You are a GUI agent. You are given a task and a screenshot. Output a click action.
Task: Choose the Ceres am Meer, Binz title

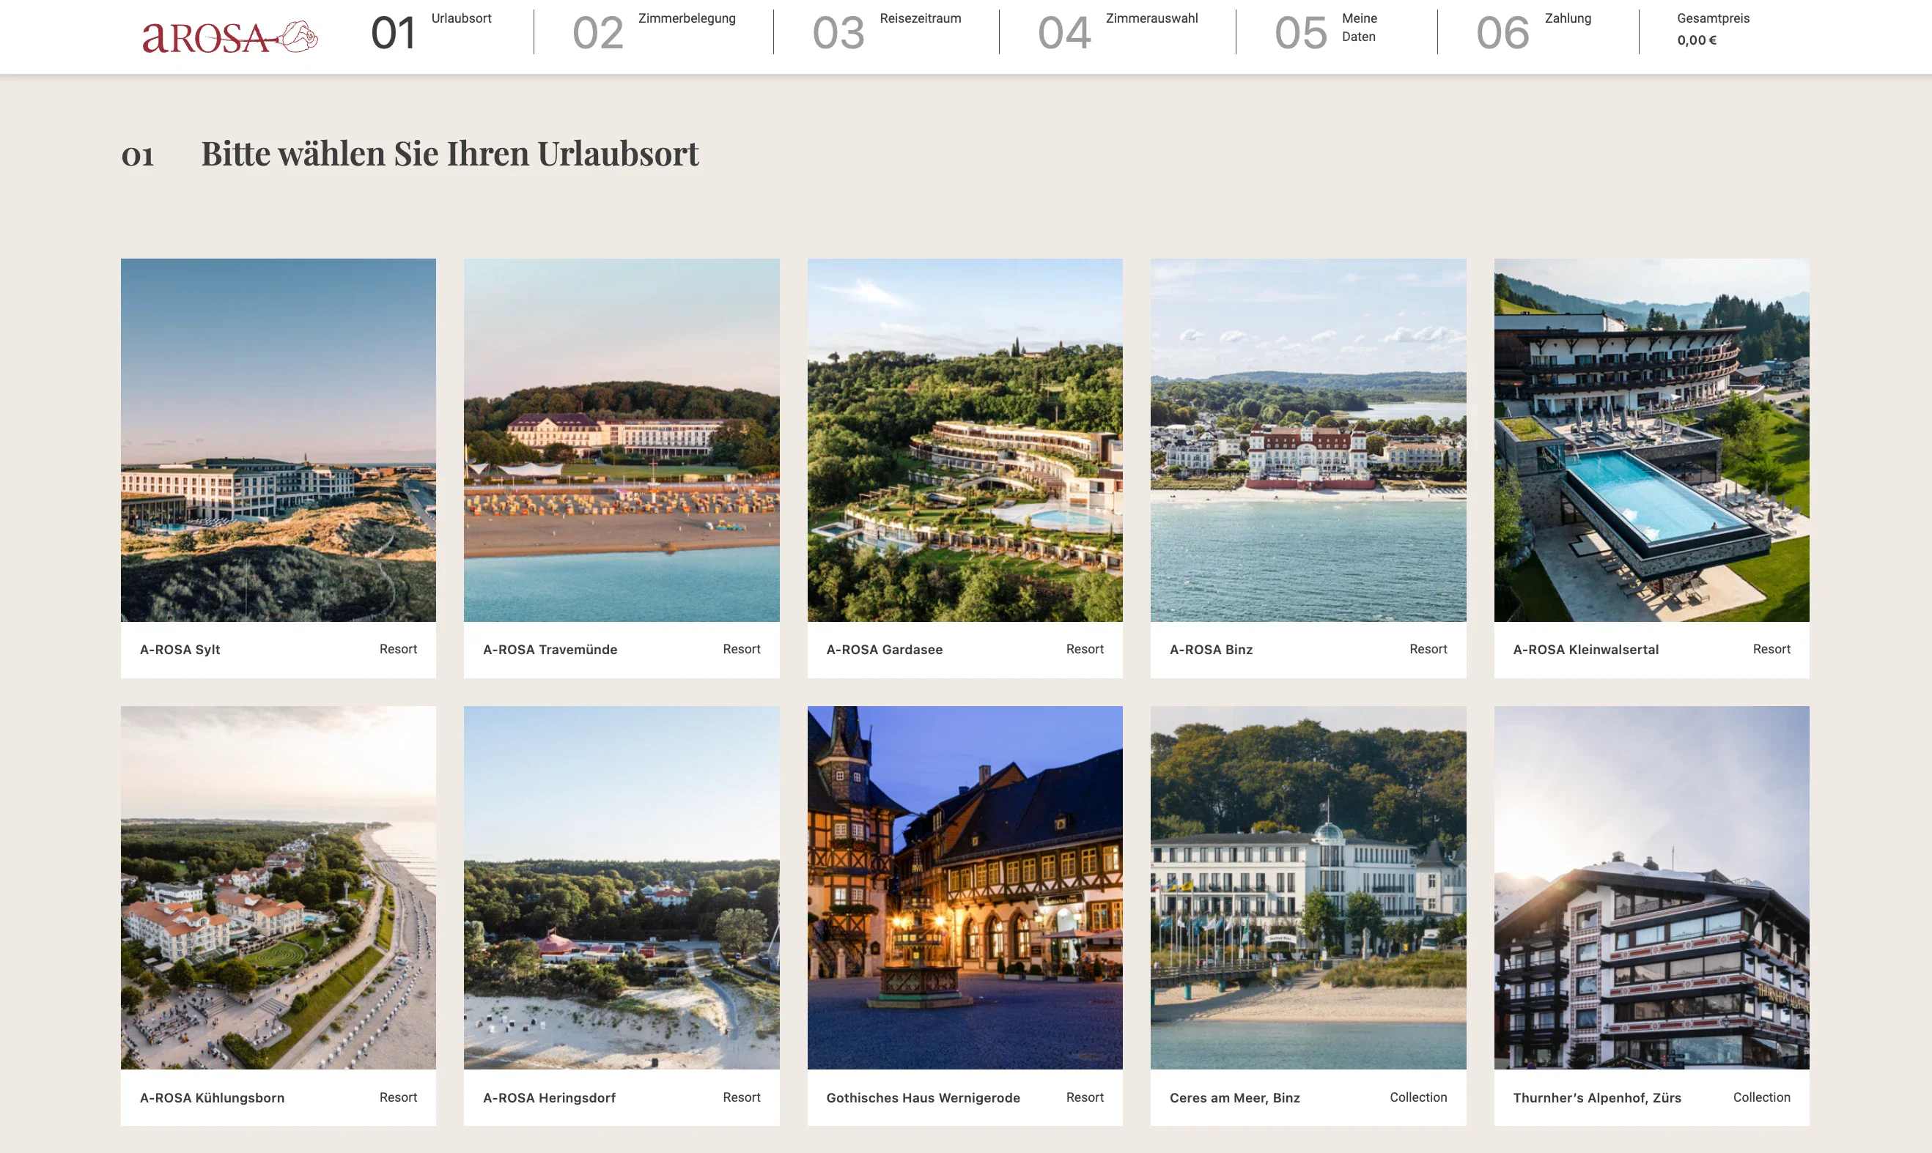point(1235,1098)
